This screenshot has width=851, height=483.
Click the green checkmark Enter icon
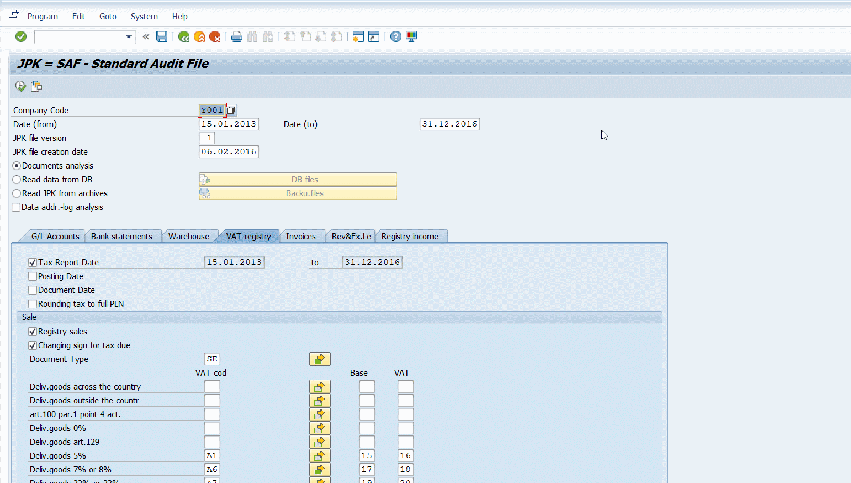tap(21, 36)
